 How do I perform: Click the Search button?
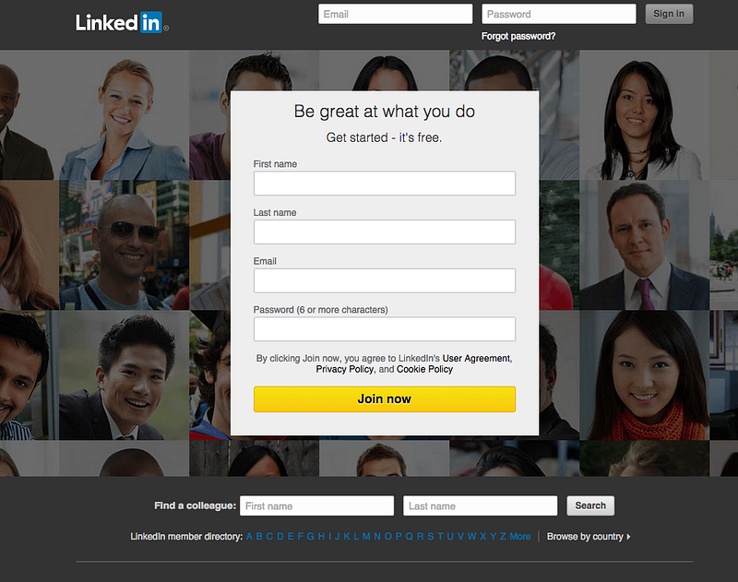590,505
